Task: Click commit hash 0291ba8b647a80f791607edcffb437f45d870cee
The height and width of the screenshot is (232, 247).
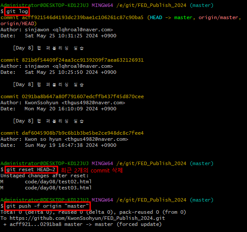Action: point(83,96)
